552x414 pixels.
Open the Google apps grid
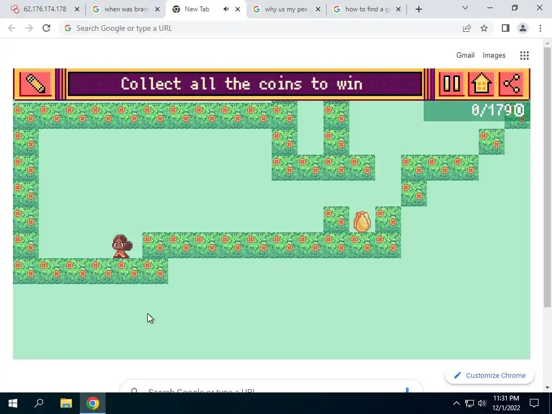(x=524, y=56)
